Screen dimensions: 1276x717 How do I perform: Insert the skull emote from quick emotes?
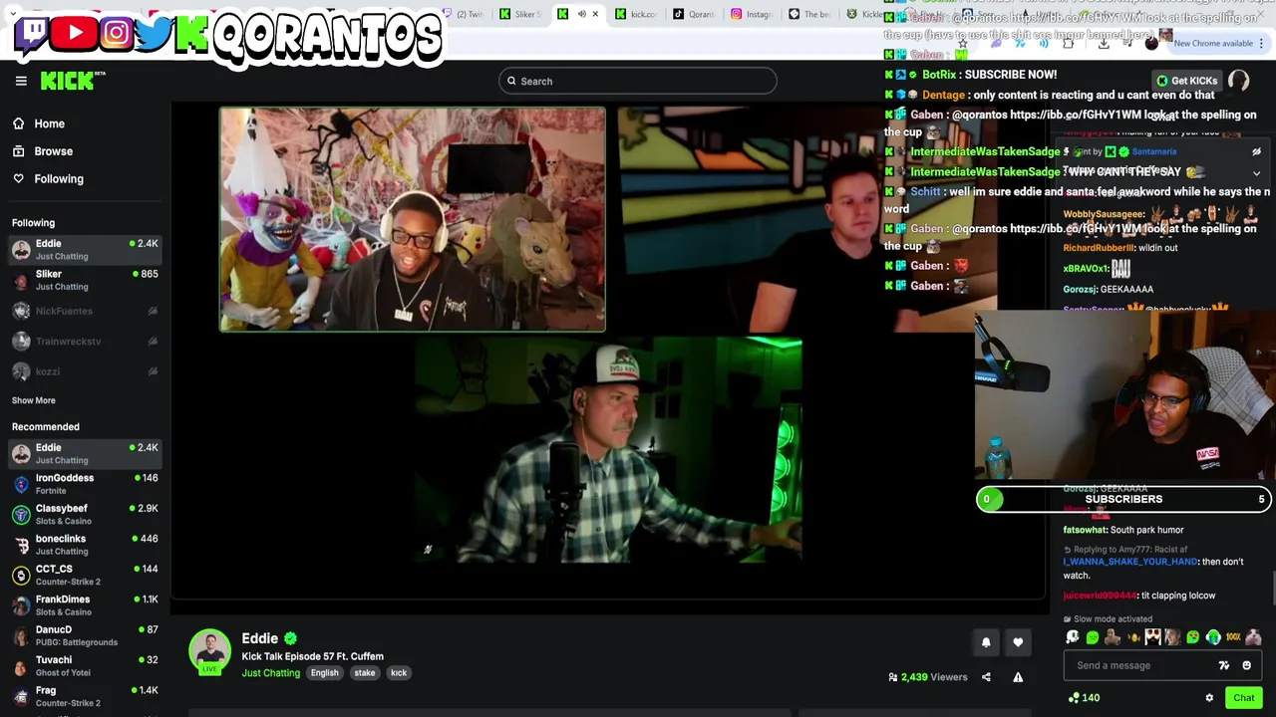point(1073,637)
